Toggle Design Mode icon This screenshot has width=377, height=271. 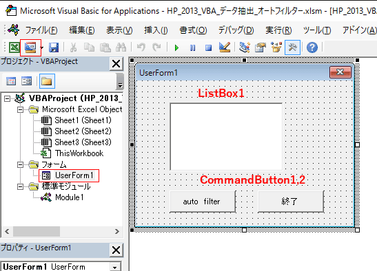[225, 47]
